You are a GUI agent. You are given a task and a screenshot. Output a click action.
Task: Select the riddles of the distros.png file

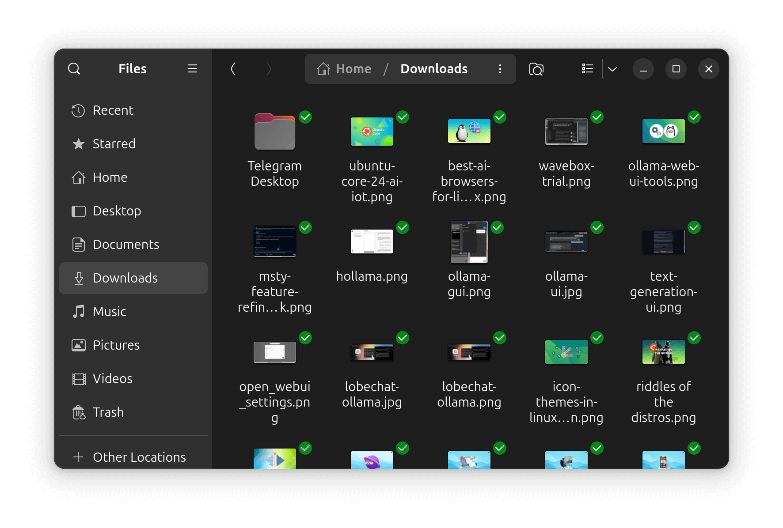663,352
